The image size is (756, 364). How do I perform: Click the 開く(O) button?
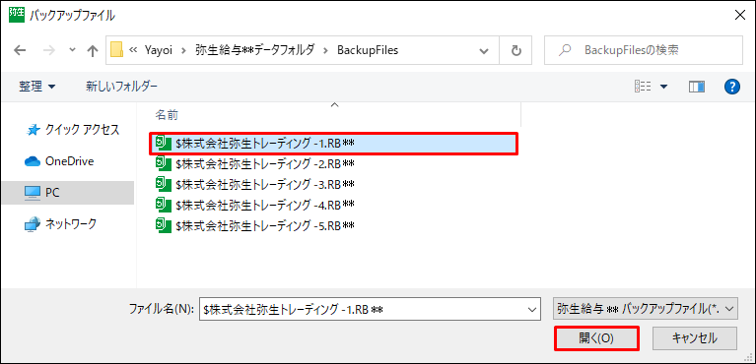tap(596, 338)
